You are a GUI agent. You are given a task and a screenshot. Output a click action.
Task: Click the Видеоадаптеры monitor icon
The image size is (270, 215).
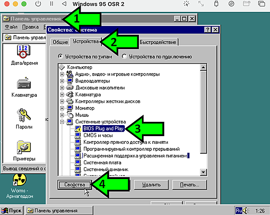tap(70, 81)
